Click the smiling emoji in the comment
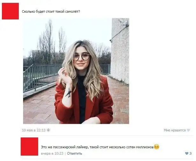The height and width of the screenshot is (161, 196). (x=157, y=147)
